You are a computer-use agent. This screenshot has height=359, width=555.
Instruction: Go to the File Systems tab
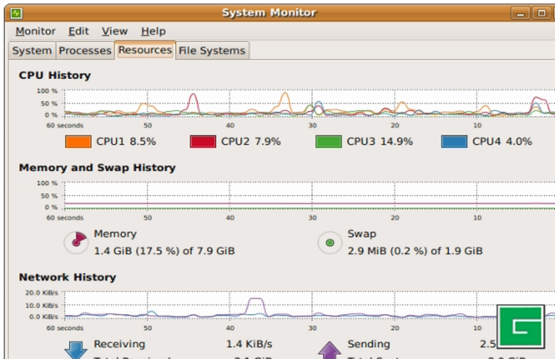coord(212,51)
